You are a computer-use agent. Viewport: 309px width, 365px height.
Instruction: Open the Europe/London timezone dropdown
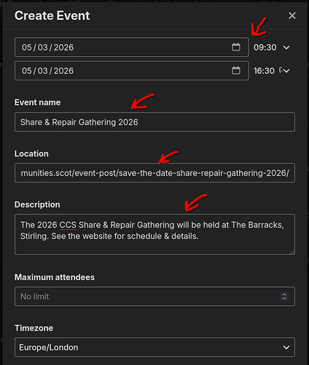(154, 347)
